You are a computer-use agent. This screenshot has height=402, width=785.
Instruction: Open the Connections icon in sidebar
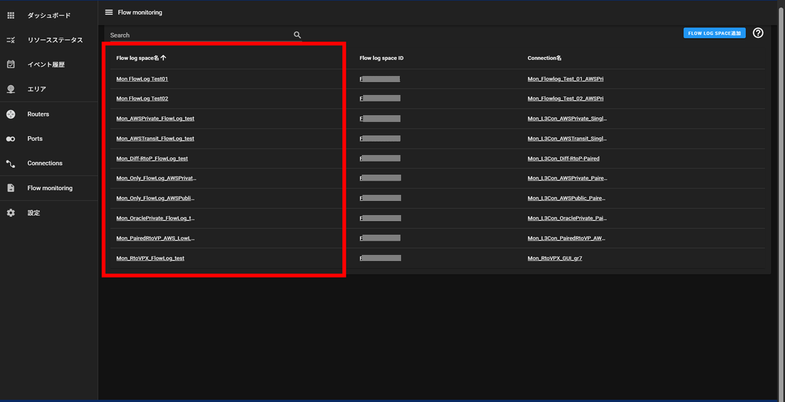[x=10, y=164]
